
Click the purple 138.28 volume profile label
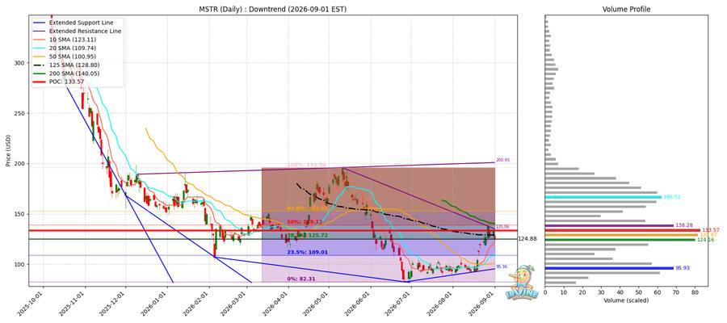point(683,225)
